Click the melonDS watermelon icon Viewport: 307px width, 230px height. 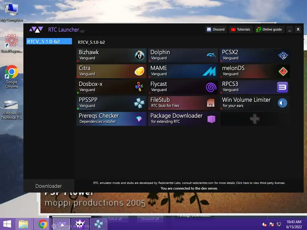283,71
